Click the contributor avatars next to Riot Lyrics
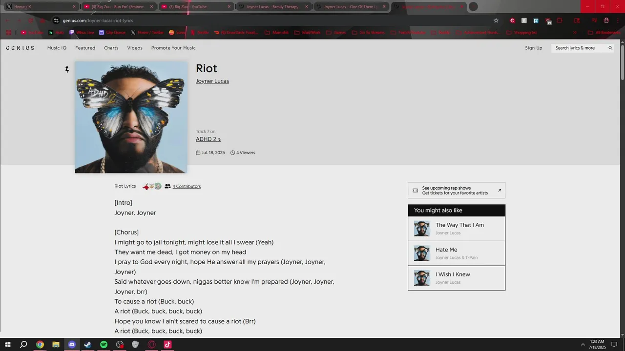Screen dimensions: 625x351 [152, 186]
